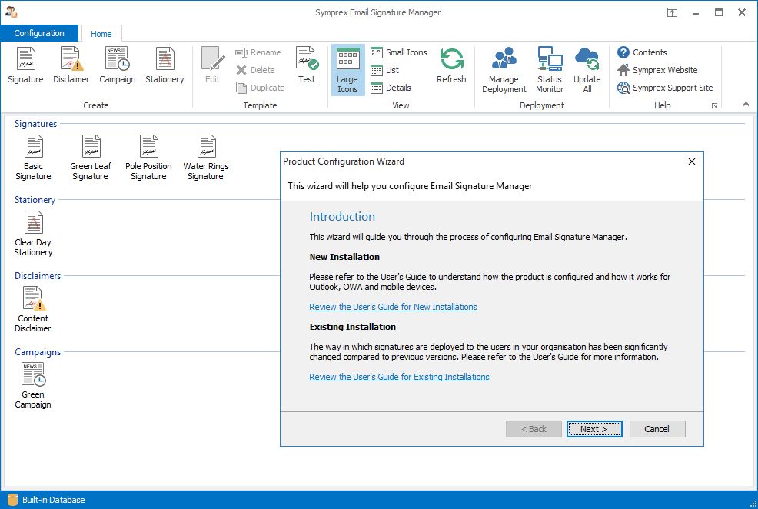Click the disabled Back button in wizard
The width and height of the screenshot is (758, 509).
coord(534,429)
